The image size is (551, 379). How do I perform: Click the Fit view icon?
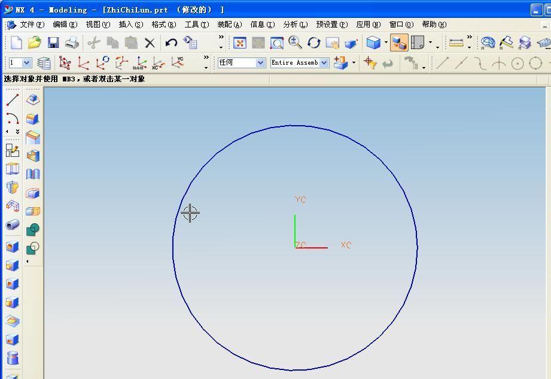click(240, 43)
